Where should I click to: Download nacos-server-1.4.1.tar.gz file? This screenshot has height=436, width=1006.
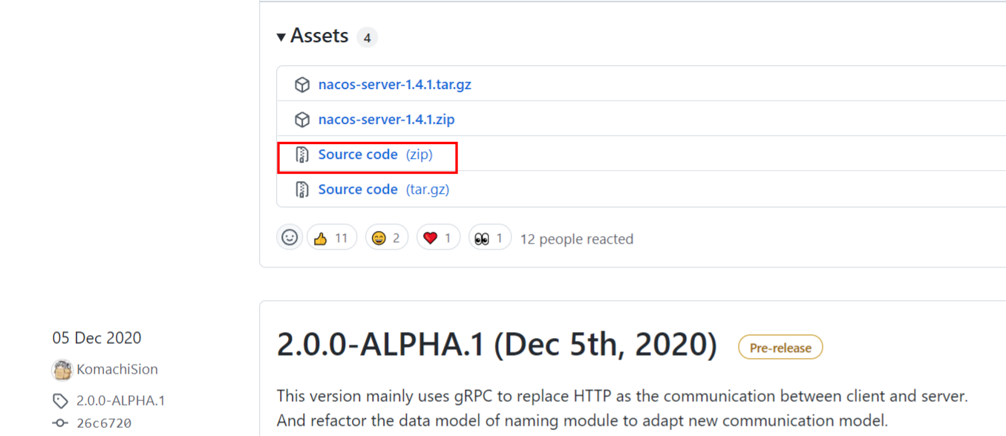394,85
